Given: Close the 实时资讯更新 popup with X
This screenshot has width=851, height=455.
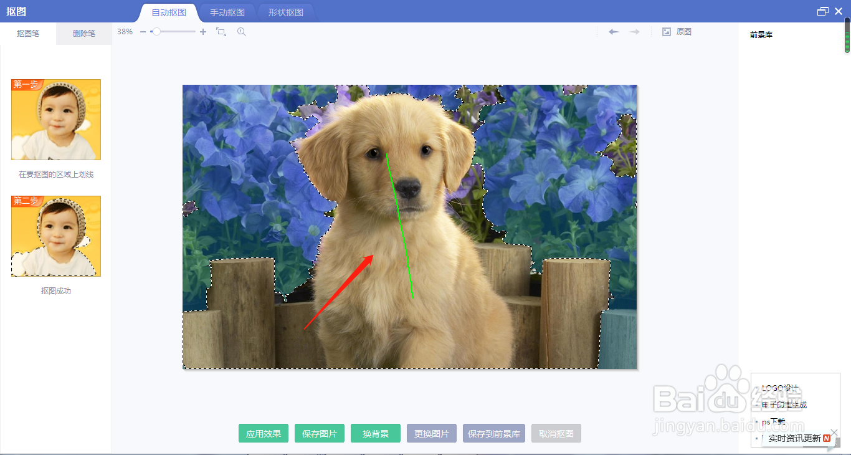Looking at the screenshot, I should tap(835, 433).
